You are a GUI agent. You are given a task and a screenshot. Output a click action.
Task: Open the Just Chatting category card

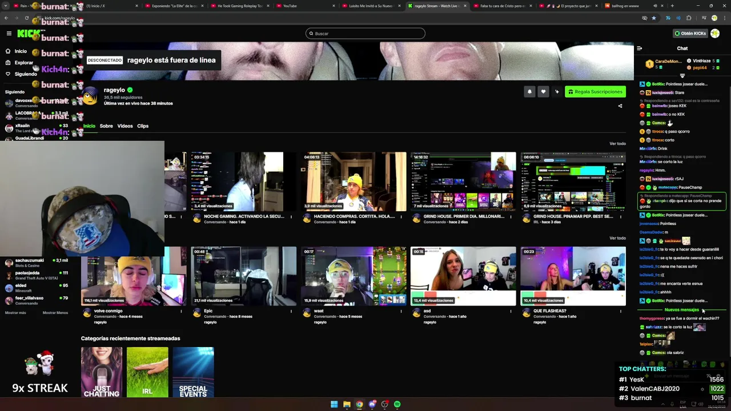click(102, 372)
